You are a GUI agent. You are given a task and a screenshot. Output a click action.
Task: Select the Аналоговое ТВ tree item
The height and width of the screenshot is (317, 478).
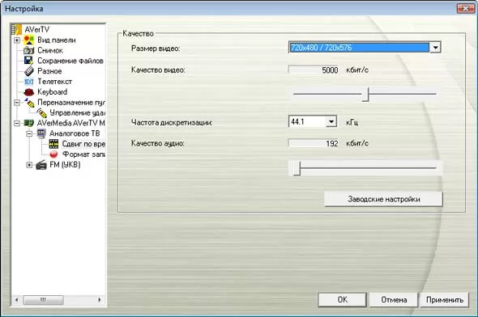click(75, 133)
